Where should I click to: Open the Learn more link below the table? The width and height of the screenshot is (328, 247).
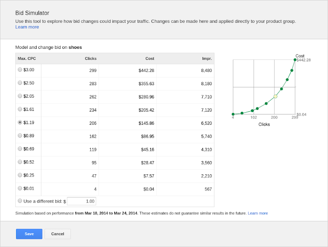(x=258, y=213)
